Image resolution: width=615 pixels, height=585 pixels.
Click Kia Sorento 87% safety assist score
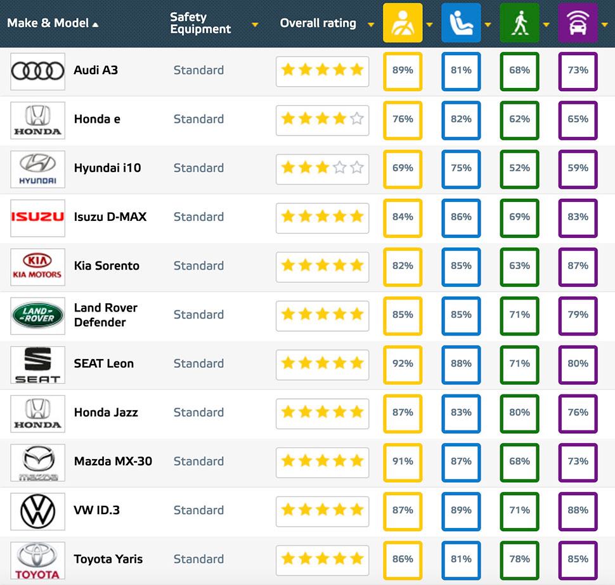tap(578, 266)
